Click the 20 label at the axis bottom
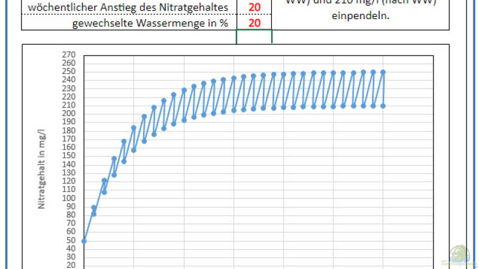 [x=69, y=265]
